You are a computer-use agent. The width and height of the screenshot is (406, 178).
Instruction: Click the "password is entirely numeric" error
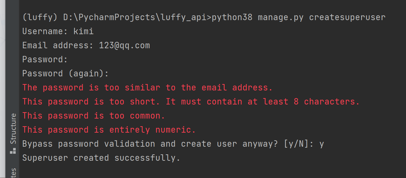pos(109,130)
